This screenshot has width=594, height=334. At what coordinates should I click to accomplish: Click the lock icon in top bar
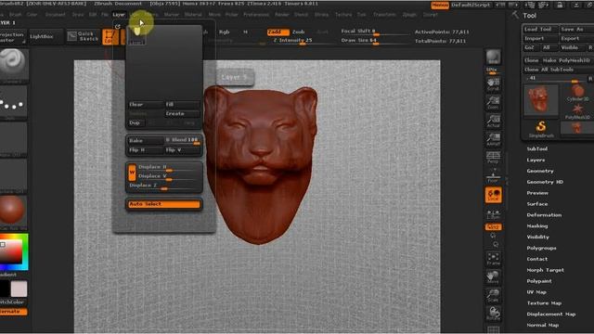pyautogui.click(x=560, y=6)
